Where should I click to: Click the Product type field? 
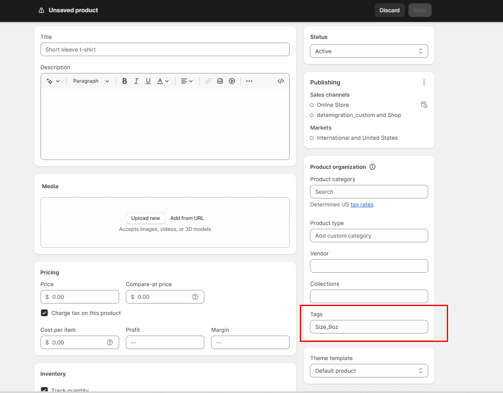point(369,236)
